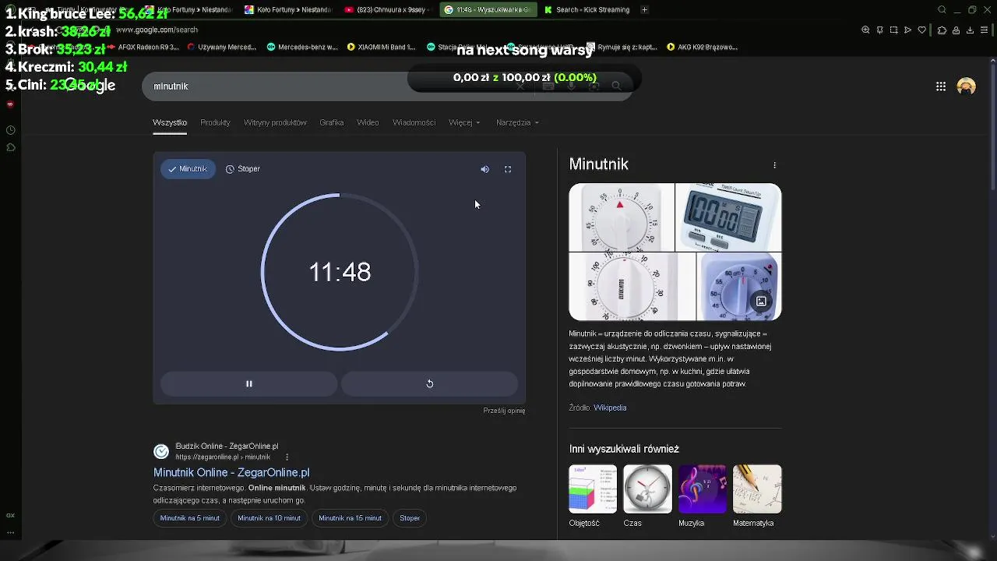Open the red-pointer kitchen timer image
Image resolution: width=997 pixels, height=561 pixels.
pos(622,217)
